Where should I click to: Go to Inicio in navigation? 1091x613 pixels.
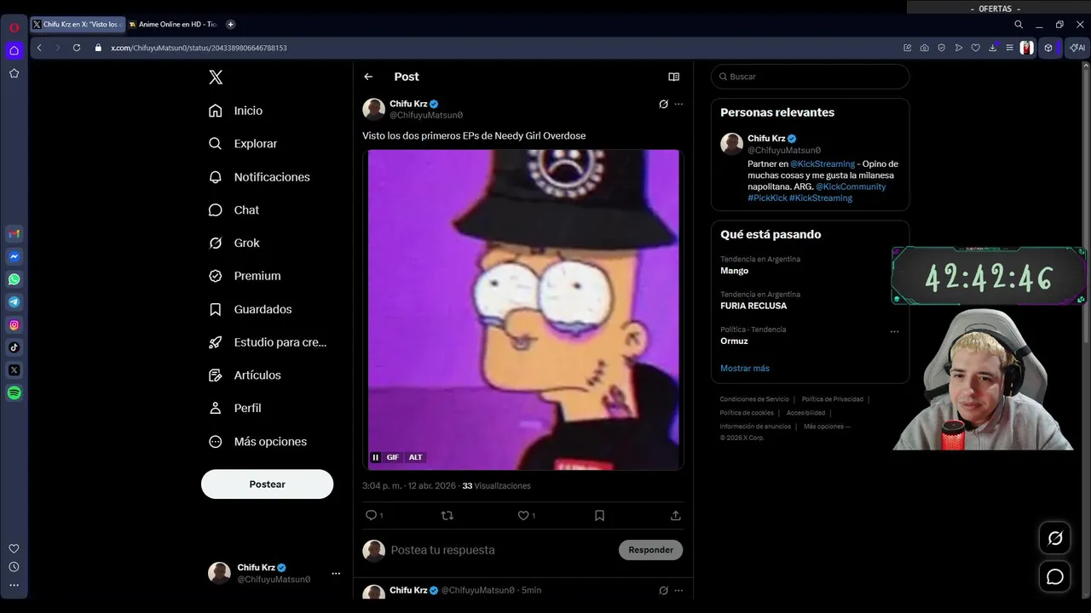point(236,111)
